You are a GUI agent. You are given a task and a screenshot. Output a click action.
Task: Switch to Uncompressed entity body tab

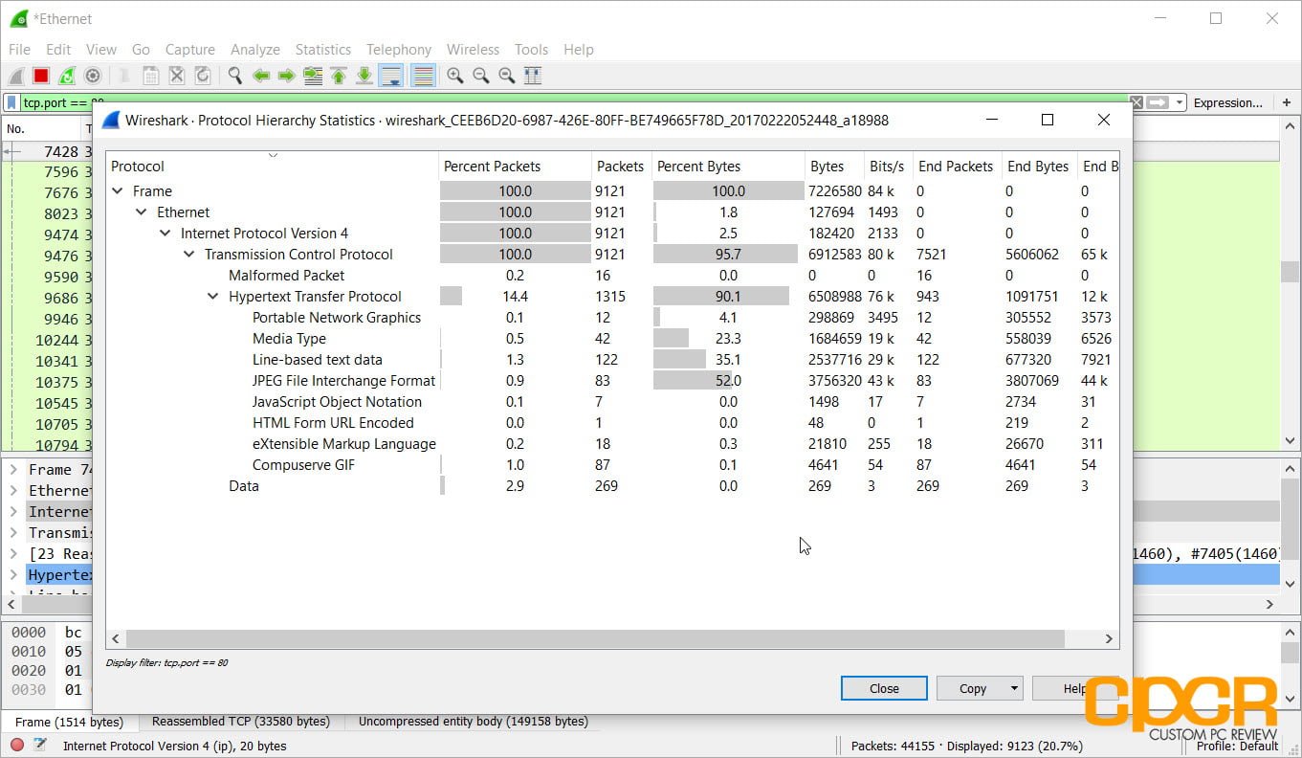pos(474,722)
